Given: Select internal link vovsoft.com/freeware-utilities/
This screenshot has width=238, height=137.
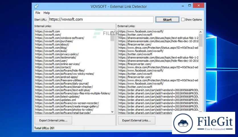Looking at the screenshot, I should point(59,80).
